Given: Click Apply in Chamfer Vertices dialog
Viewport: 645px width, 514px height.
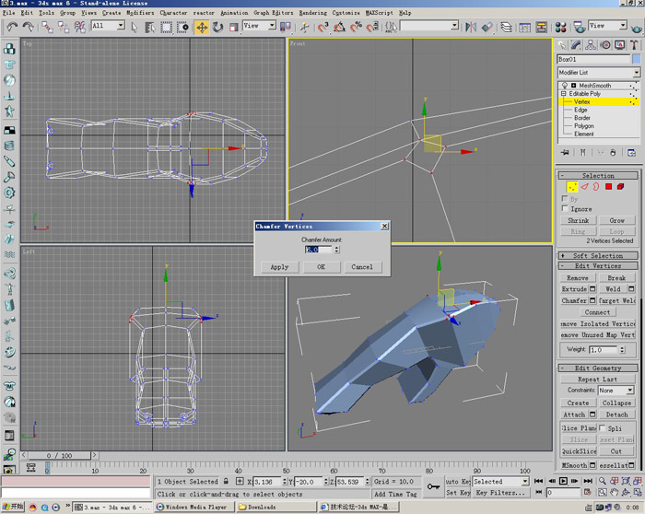Looking at the screenshot, I should 279,267.
